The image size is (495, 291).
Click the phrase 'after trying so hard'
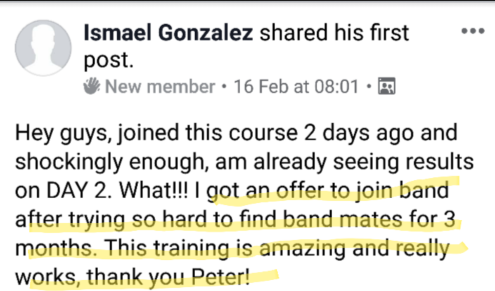tap(101, 220)
